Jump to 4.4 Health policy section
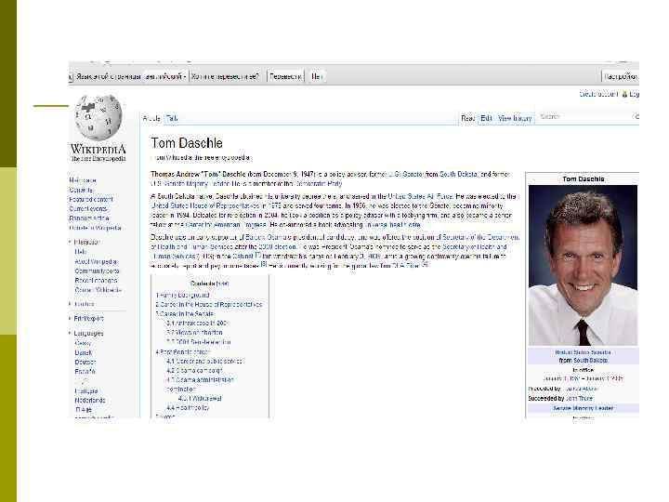 (x=188, y=408)
